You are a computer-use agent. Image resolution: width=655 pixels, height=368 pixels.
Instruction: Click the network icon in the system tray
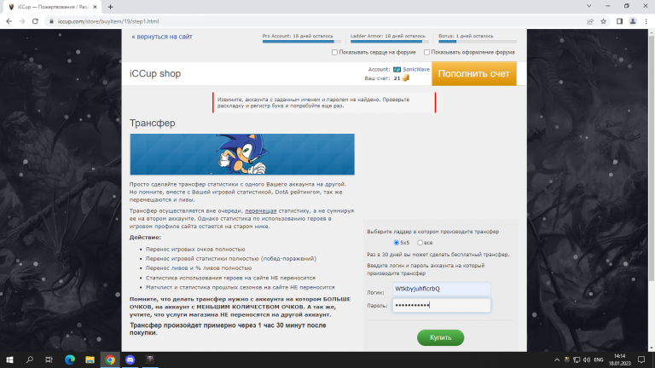(x=577, y=359)
